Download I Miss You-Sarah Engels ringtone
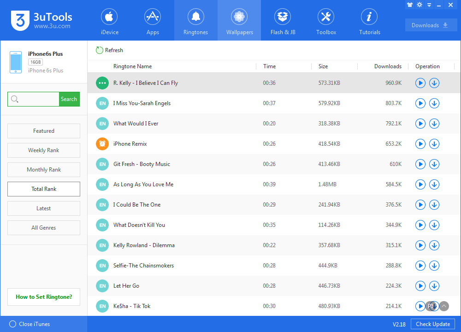The image size is (461, 332). tap(434, 103)
